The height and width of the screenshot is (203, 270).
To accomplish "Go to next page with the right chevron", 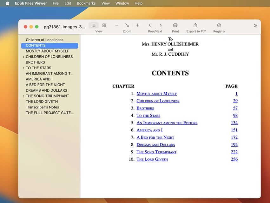I will pos(161,24).
